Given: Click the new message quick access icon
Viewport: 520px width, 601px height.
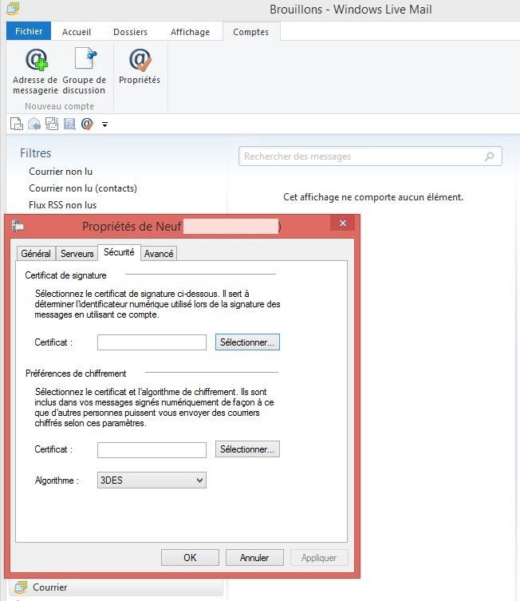Looking at the screenshot, I should coord(16,124).
